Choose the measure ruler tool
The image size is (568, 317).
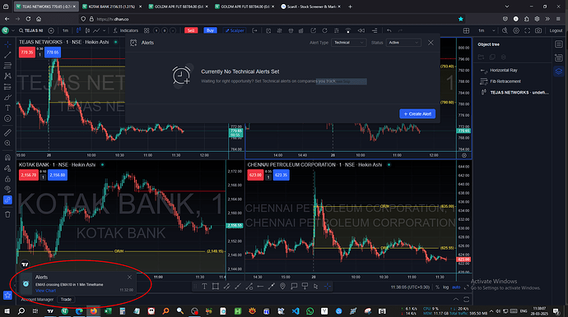pyautogui.click(x=7, y=133)
